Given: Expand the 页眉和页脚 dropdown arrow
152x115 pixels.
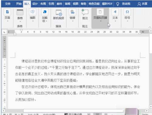Looking at the screenshot, I should [x=101, y=21].
